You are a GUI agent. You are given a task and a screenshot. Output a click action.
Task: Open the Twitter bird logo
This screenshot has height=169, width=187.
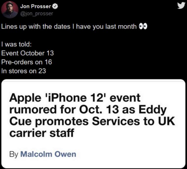click(181, 6)
